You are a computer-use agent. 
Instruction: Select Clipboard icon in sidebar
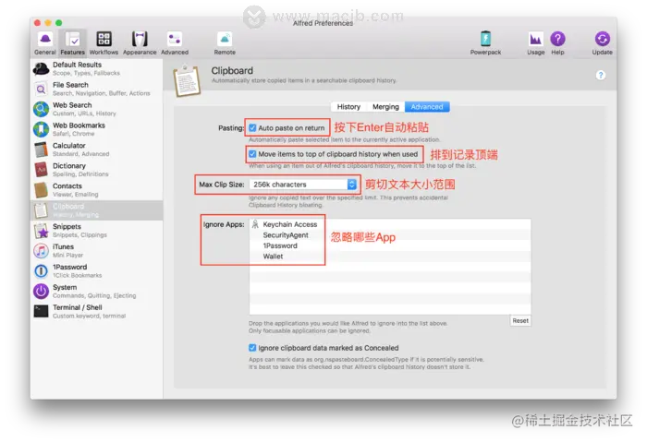pyautogui.click(x=41, y=210)
